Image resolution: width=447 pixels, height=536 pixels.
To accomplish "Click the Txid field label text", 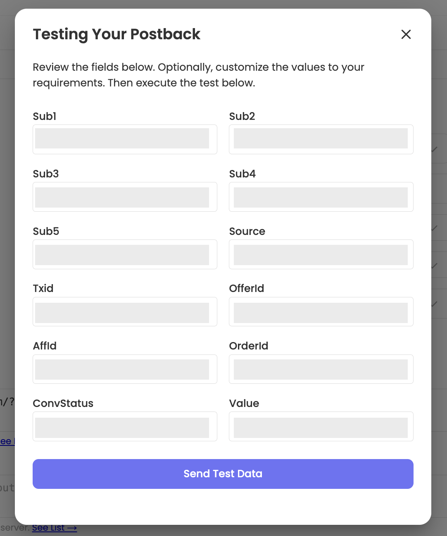I will click(43, 288).
